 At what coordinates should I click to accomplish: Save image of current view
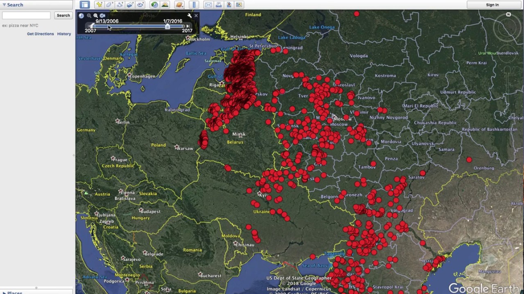tap(229, 5)
